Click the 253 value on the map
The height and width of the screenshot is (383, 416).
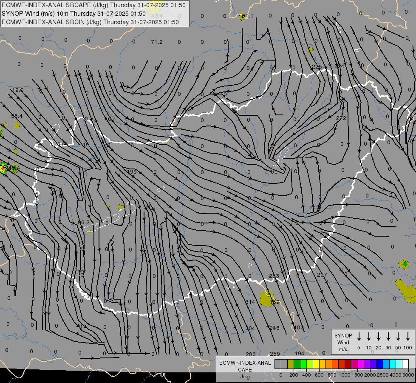point(274,276)
